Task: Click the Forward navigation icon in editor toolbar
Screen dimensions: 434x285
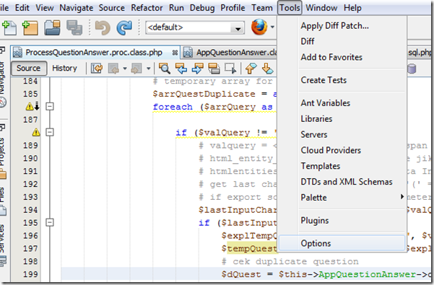Action: 136,69
